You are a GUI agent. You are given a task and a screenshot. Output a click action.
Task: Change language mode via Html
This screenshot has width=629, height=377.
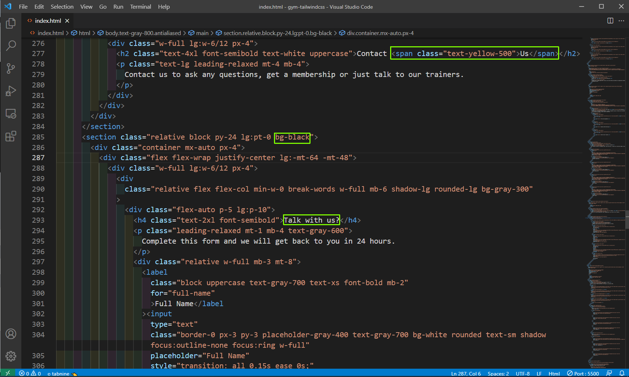[554, 373]
